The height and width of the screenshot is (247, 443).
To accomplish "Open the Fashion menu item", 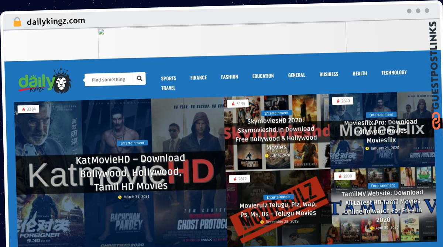I will tap(230, 77).
